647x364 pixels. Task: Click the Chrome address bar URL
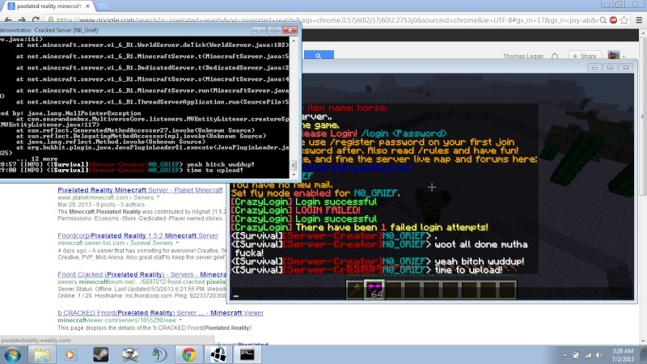(326, 19)
